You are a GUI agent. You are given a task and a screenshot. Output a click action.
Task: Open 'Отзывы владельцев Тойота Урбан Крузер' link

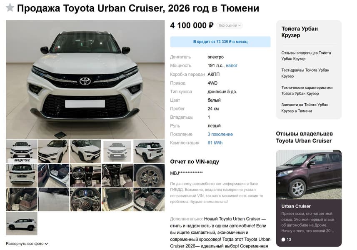click(306, 56)
